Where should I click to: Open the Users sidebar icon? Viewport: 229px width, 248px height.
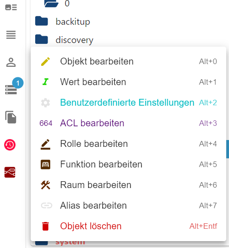tap(11, 62)
